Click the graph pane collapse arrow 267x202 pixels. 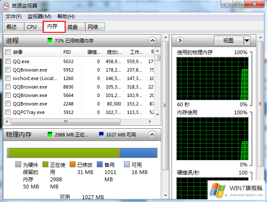point(180,40)
